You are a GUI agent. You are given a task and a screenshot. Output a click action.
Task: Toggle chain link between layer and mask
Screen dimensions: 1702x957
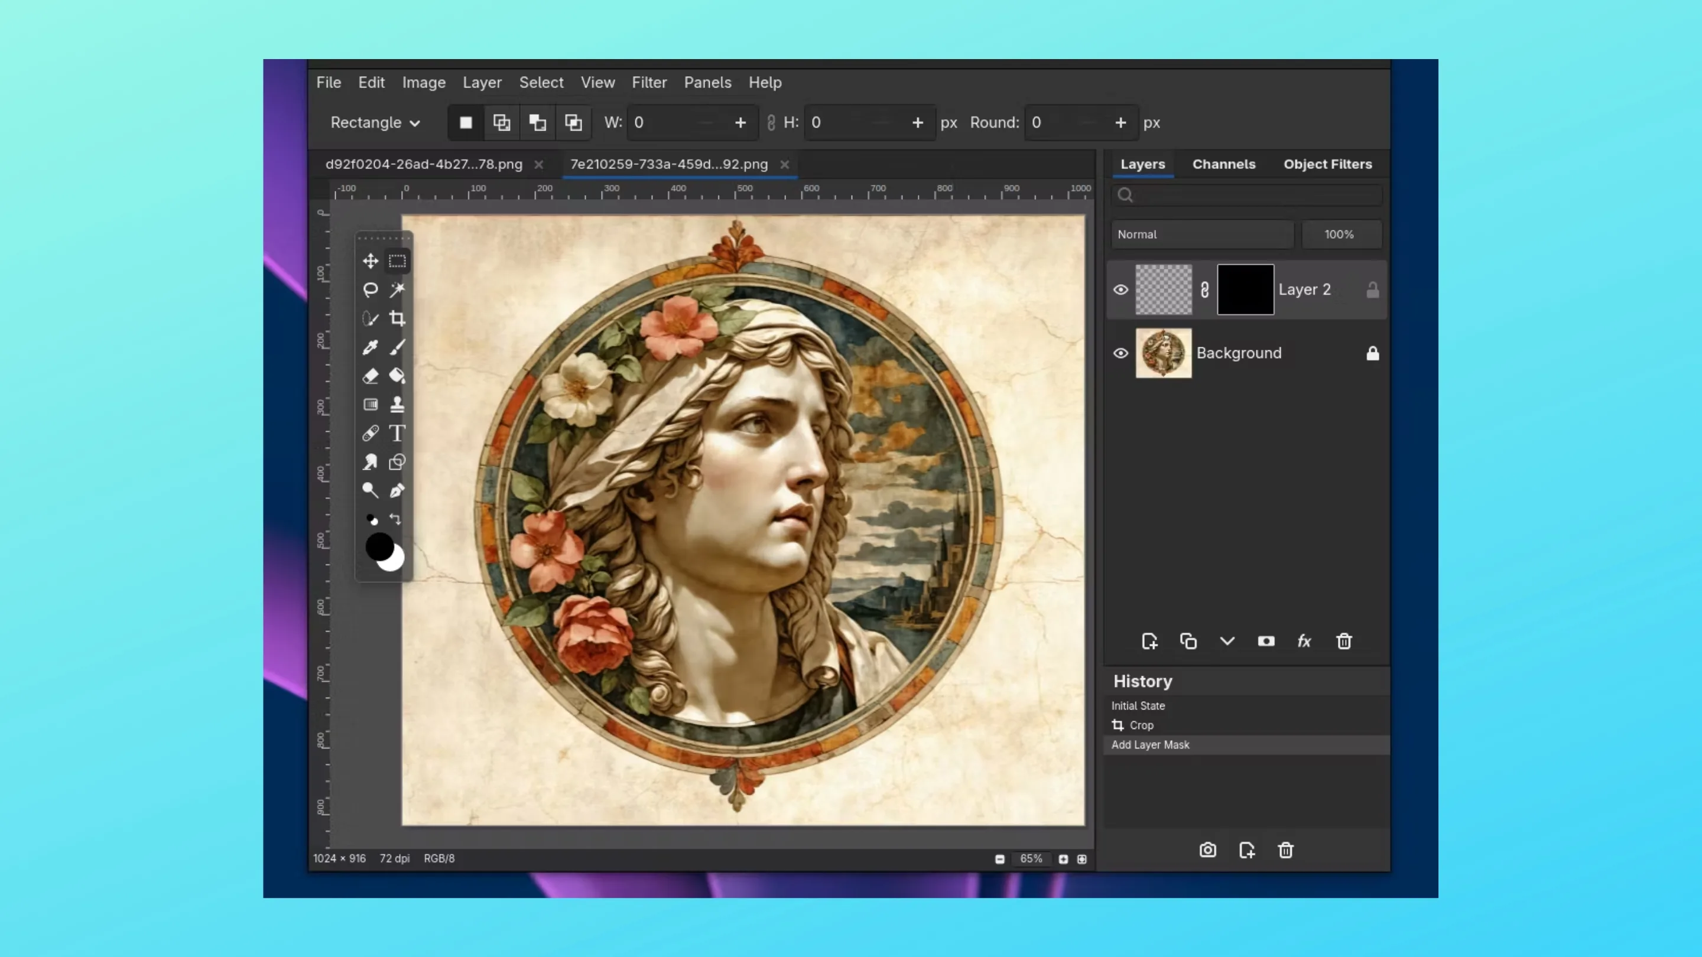tap(1204, 290)
